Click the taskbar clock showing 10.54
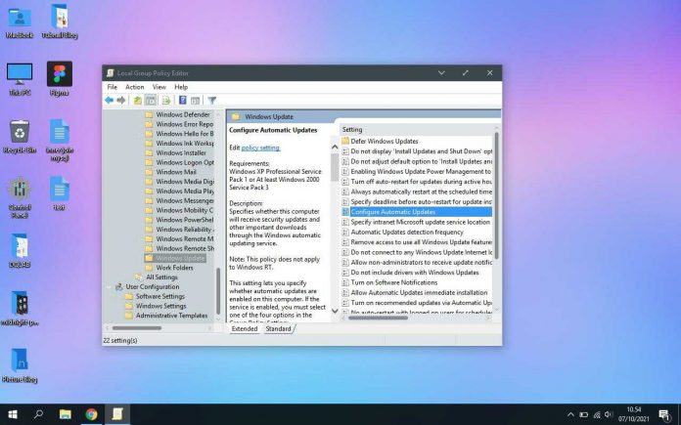Viewport: 681px width, 425px height. coord(634,414)
